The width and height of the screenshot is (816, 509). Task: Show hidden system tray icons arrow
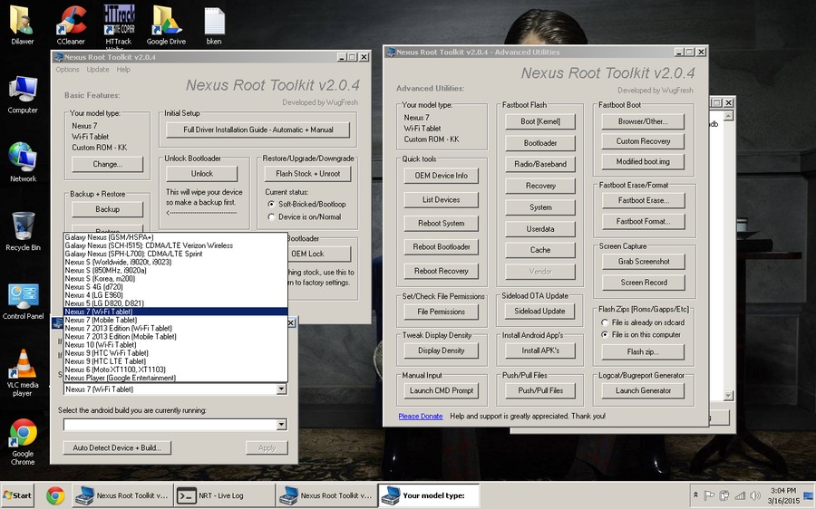point(695,495)
